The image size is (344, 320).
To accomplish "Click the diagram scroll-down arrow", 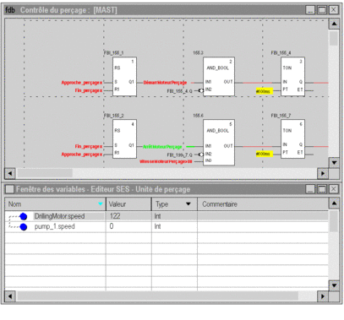I will point(334,163).
